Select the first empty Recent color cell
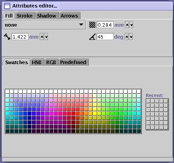 click(x=148, y=101)
